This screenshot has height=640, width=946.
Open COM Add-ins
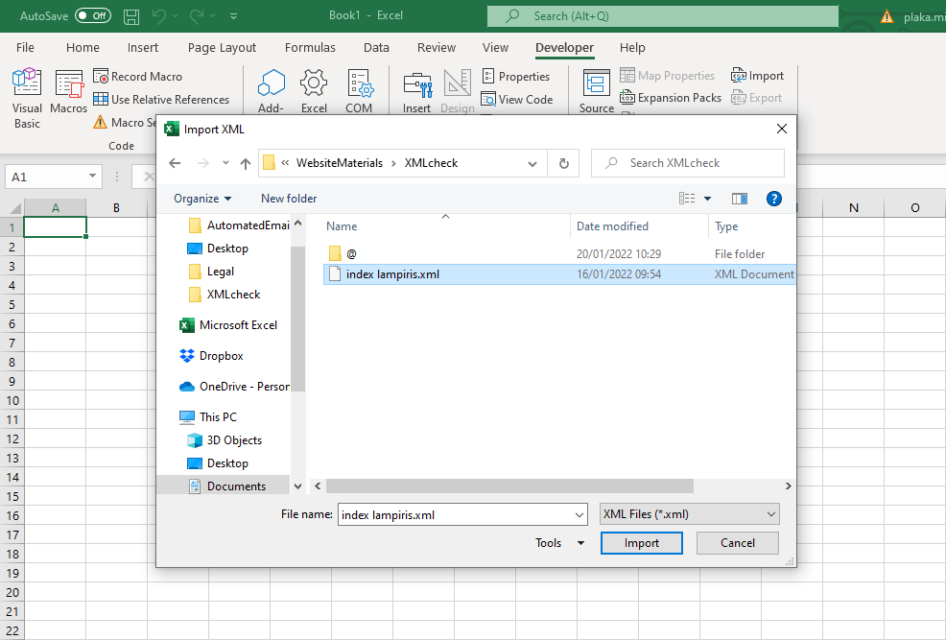[359, 90]
